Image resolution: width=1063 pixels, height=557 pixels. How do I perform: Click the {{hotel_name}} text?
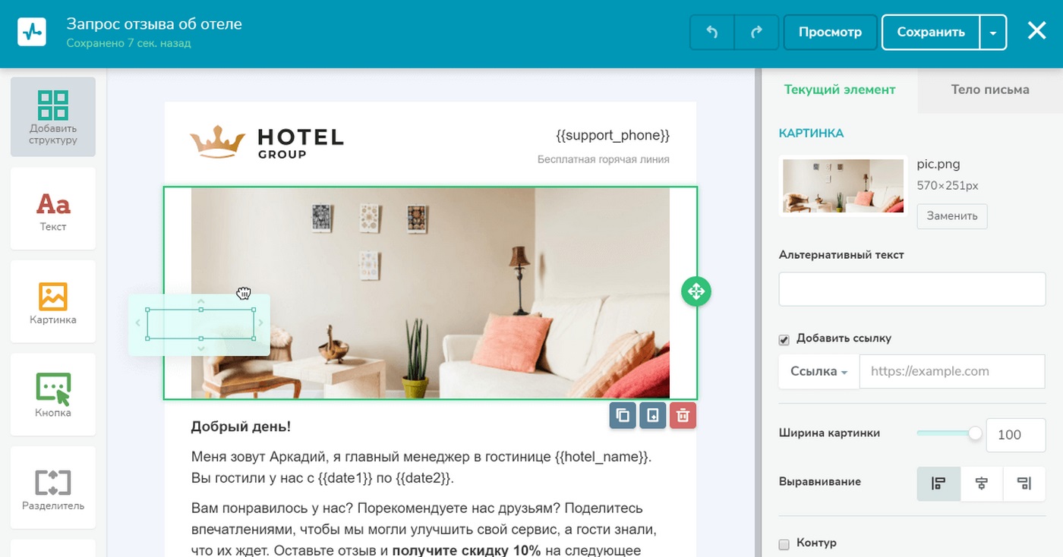point(601,457)
